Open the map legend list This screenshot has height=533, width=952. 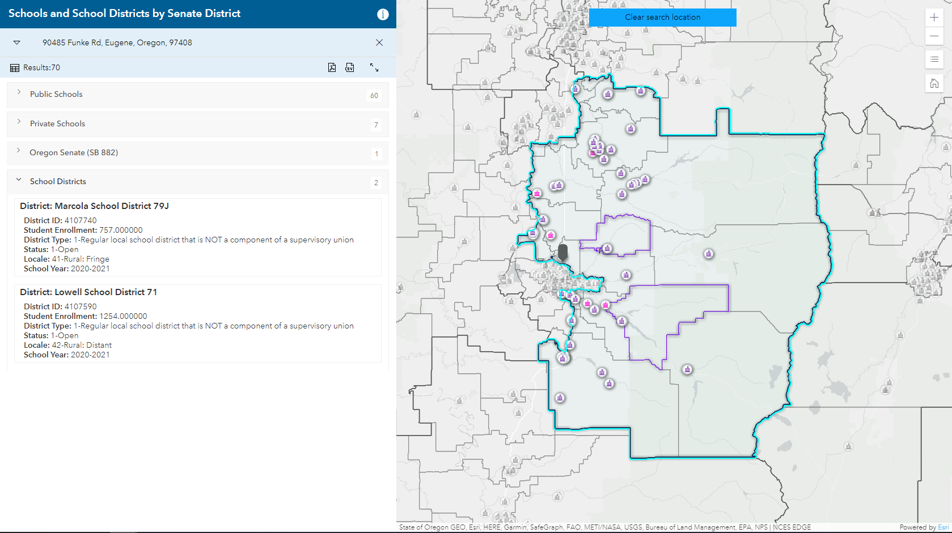(934, 59)
